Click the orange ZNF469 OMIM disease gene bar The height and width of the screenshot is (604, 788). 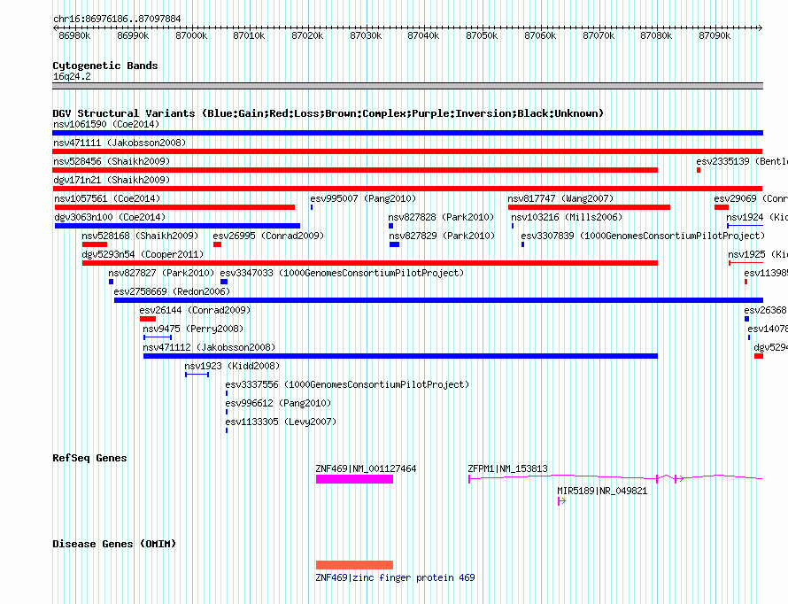tap(354, 565)
